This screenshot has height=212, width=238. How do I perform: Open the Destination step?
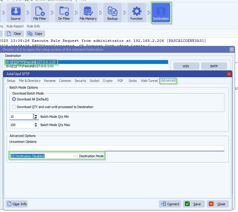click(161, 13)
